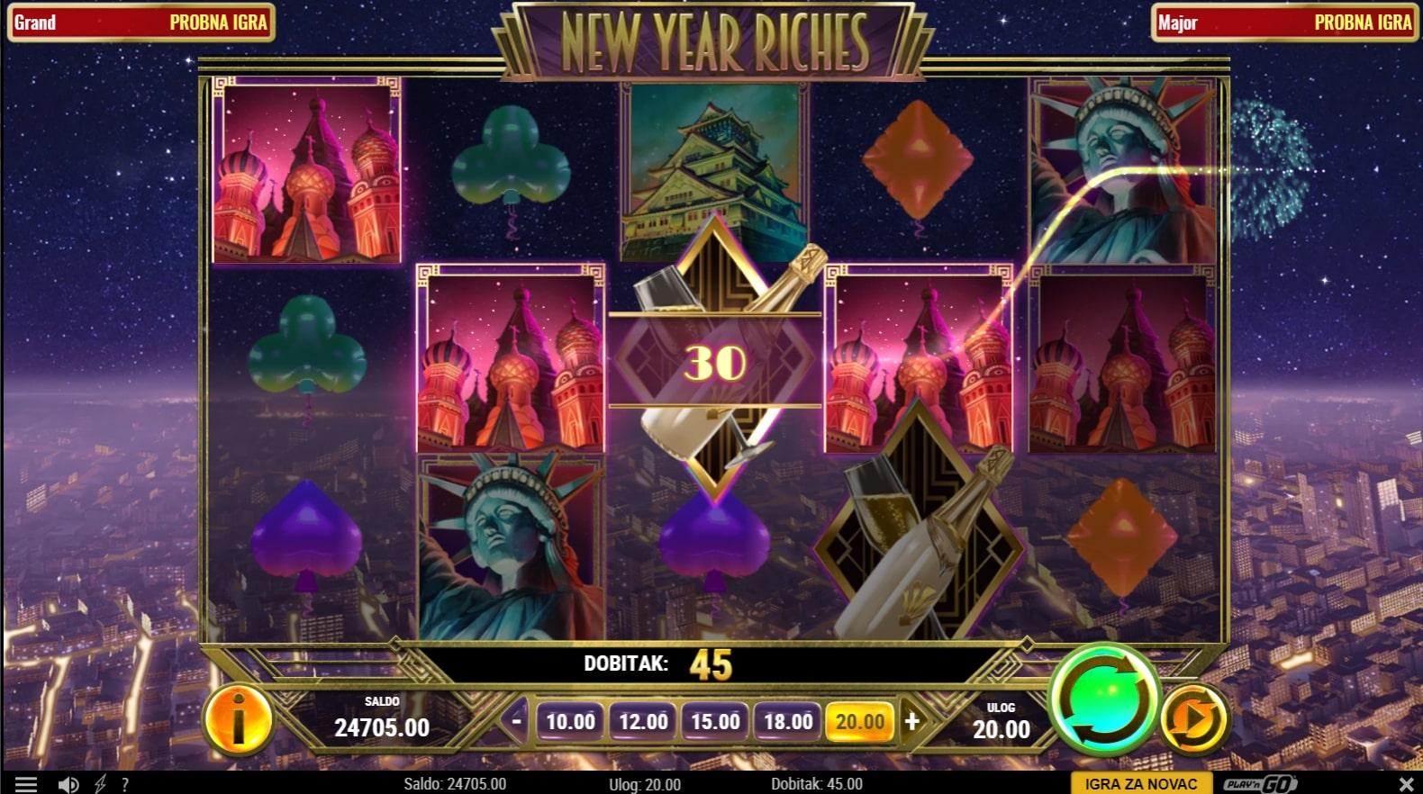
Task: Close the game with the X icon
Action: (1406, 784)
